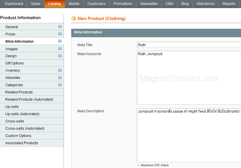Screen dimensions: 241x168
Task: Open the Reports menu
Action: (229, 4)
